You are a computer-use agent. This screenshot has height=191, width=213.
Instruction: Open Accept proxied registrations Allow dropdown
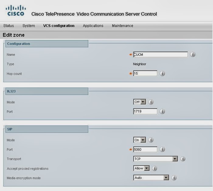pos(141,168)
